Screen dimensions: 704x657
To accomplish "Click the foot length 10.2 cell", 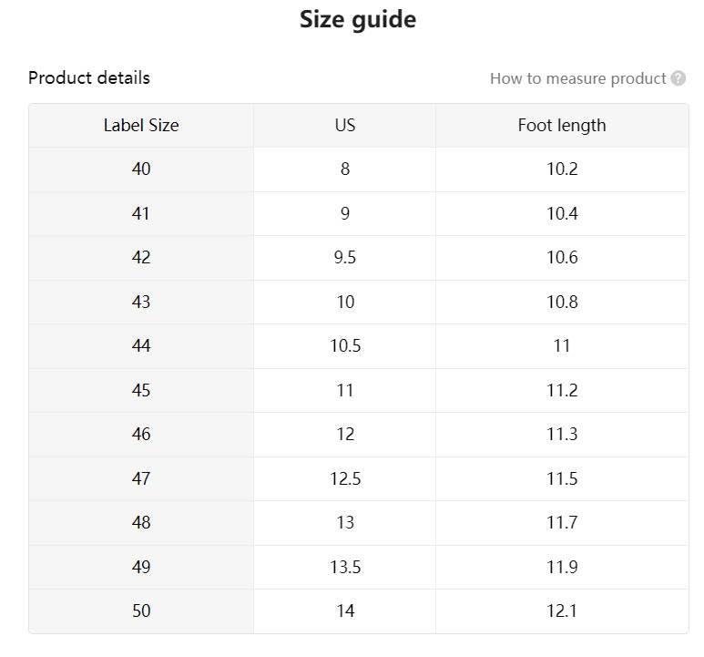I will (x=562, y=169).
